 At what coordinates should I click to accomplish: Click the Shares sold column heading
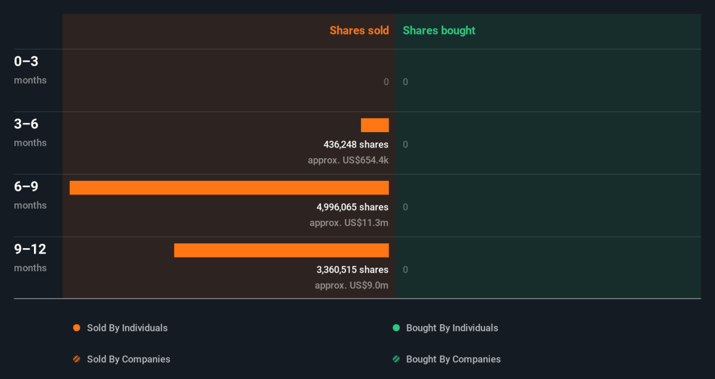coord(359,30)
